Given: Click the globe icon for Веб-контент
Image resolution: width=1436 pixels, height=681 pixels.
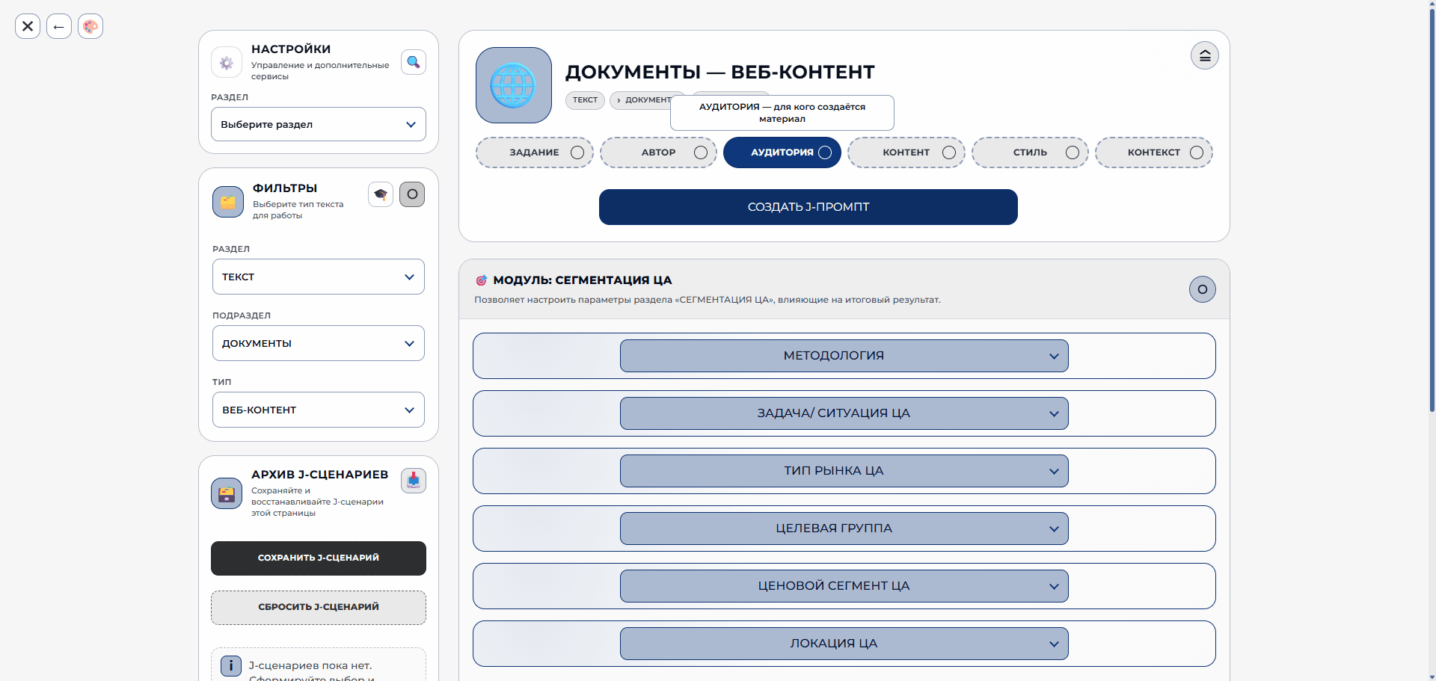Looking at the screenshot, I should (x=514, y=85).
